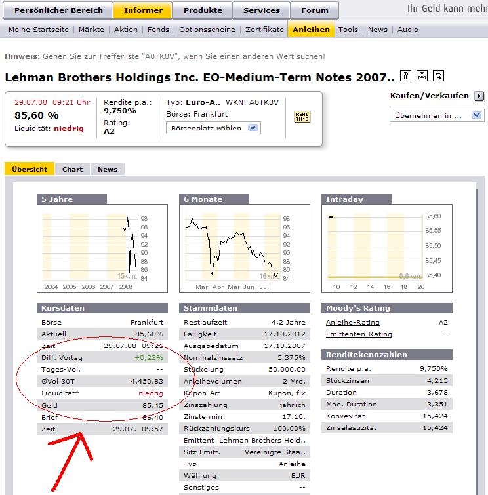This screenshot has height=495, width=488.
Task: Click the Zinszahlung jährlich row
Action: coord(245,405)
